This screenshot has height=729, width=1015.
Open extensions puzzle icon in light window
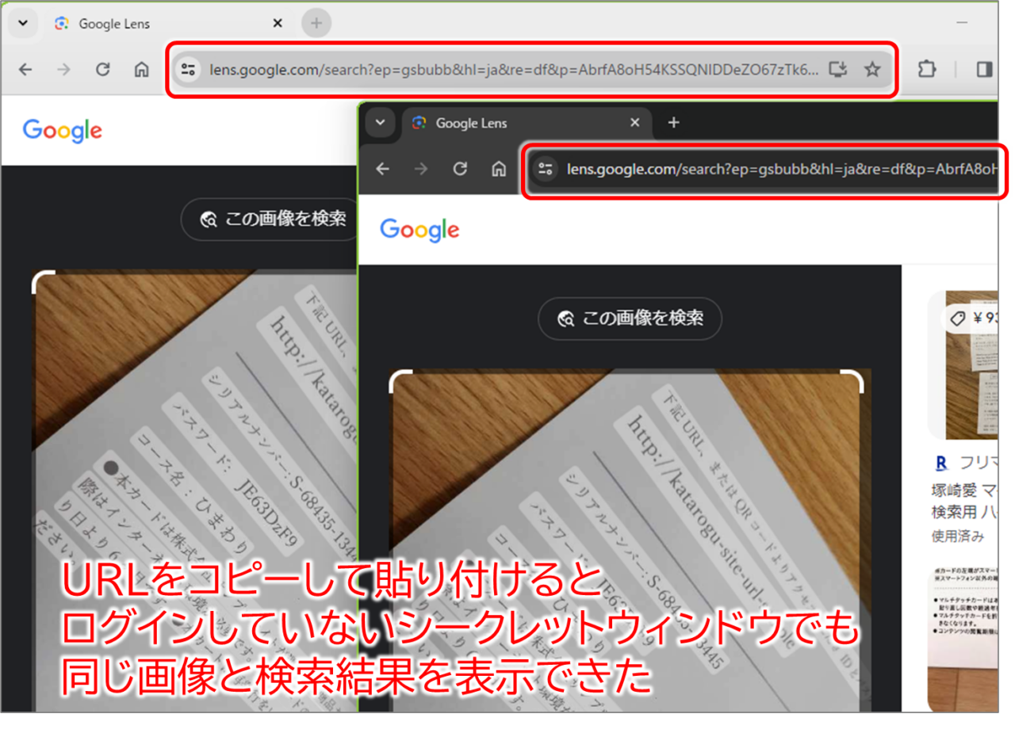[x=926, y=70]
